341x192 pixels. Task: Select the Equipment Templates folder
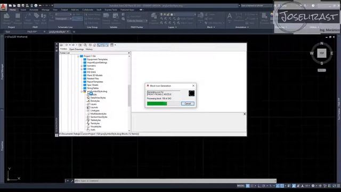click(x=97, y=59)
